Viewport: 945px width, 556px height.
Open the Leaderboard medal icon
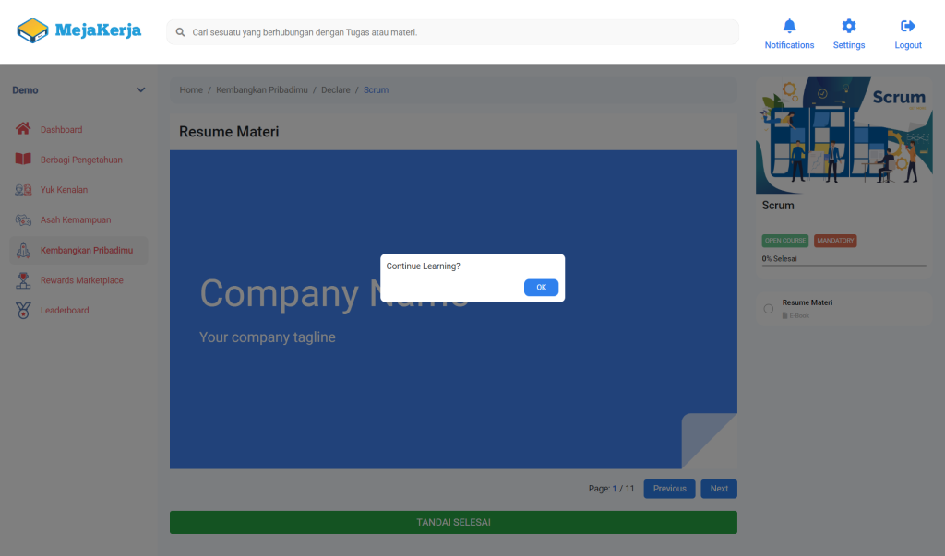click(x=24, y=311)
